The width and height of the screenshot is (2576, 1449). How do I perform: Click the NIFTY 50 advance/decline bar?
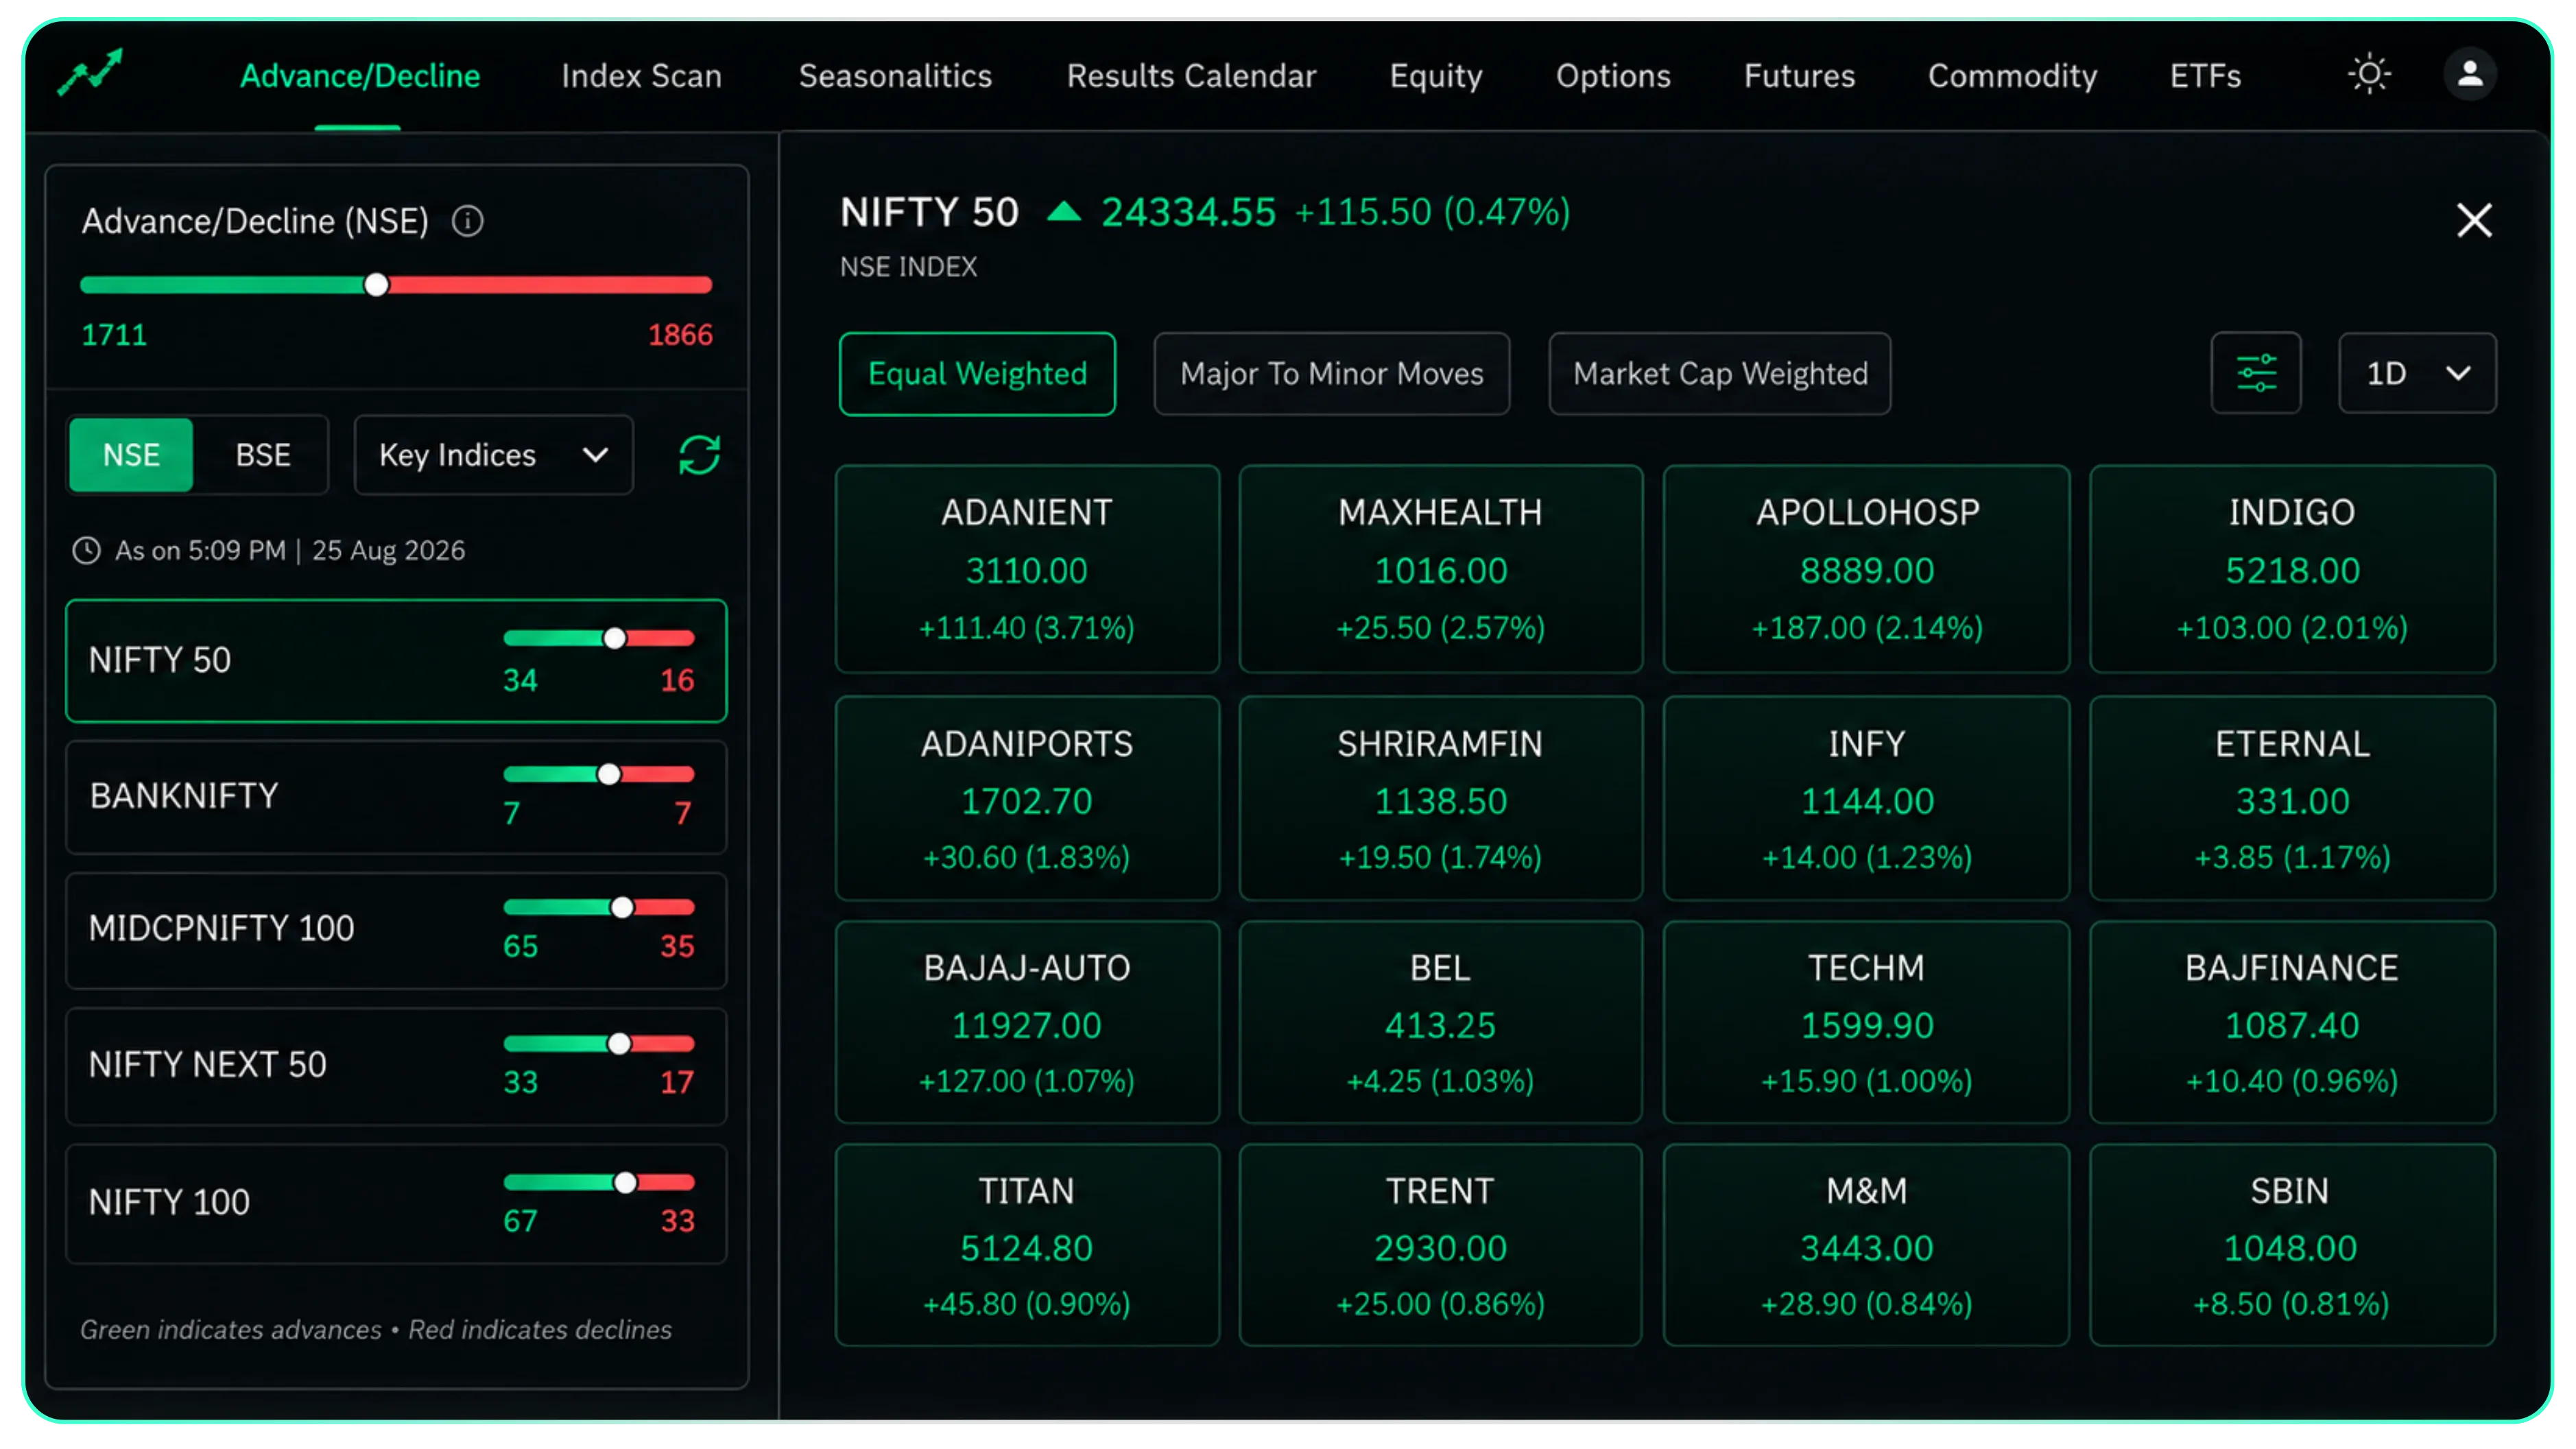click(599, 638)
